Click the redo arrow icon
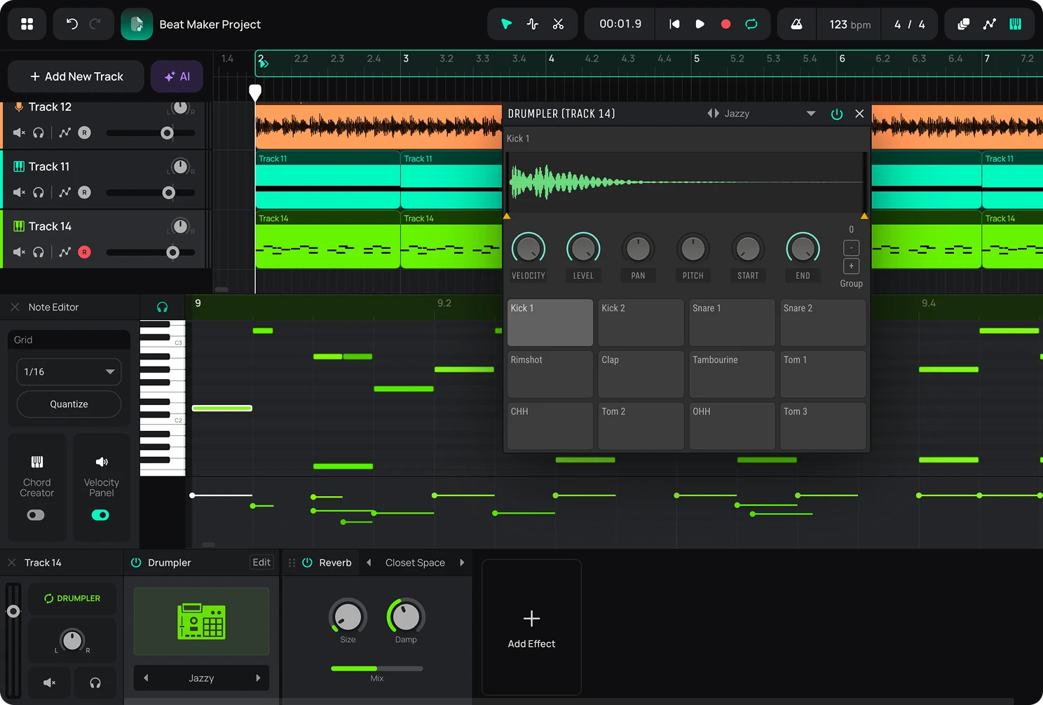1043x705 pixels. tap(95, 24)
